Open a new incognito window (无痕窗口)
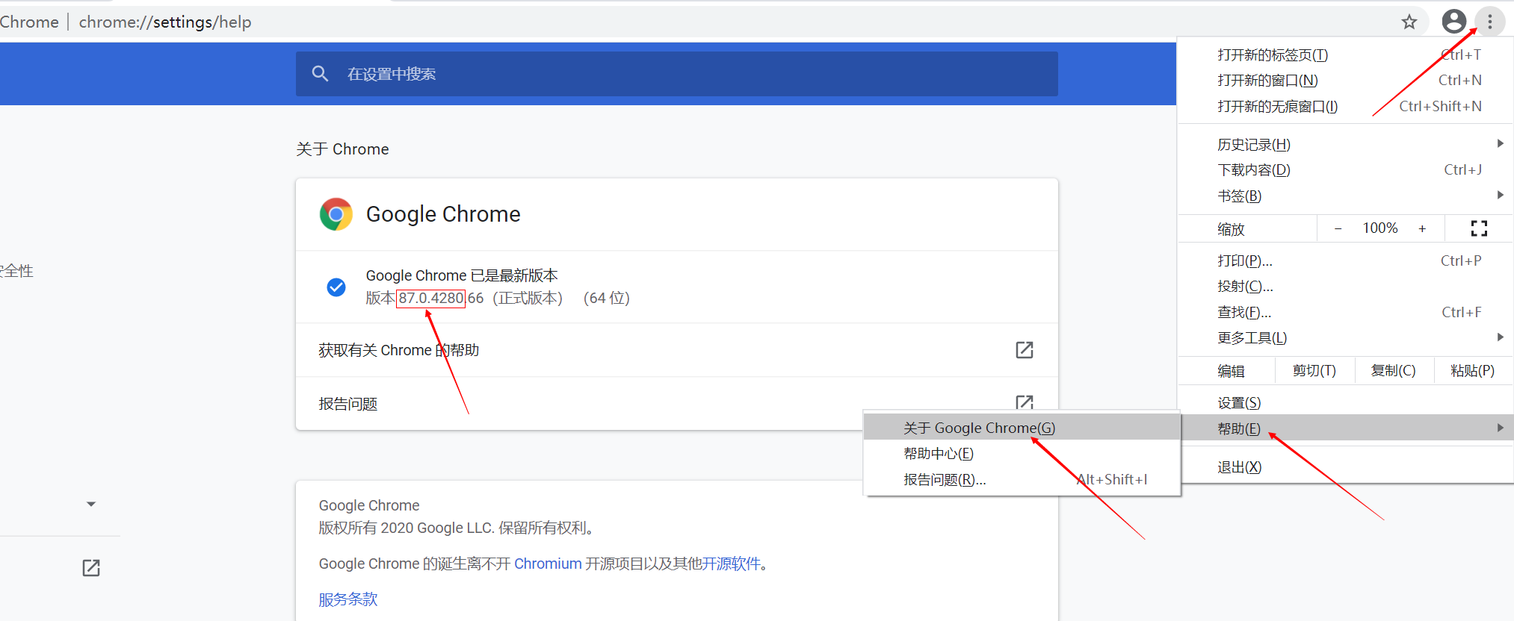1514x621 pixels. point(1345,107)
